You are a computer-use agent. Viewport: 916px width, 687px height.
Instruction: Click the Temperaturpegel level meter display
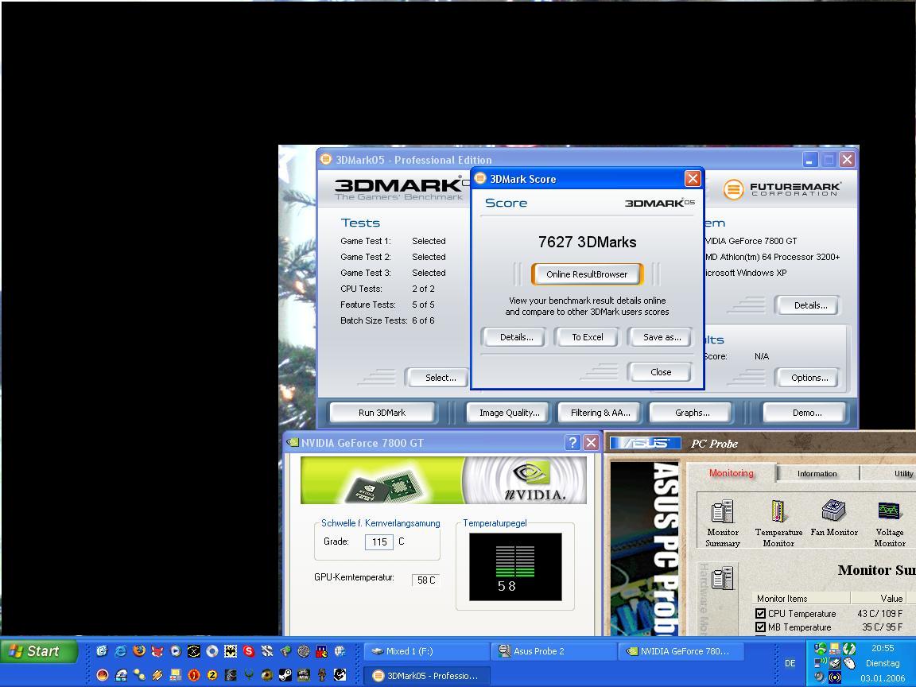(x=514, y=567)
